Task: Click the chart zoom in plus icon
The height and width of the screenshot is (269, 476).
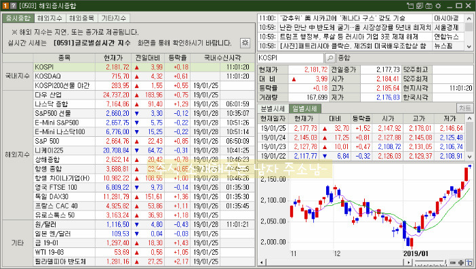Action: tap(461, 263)
